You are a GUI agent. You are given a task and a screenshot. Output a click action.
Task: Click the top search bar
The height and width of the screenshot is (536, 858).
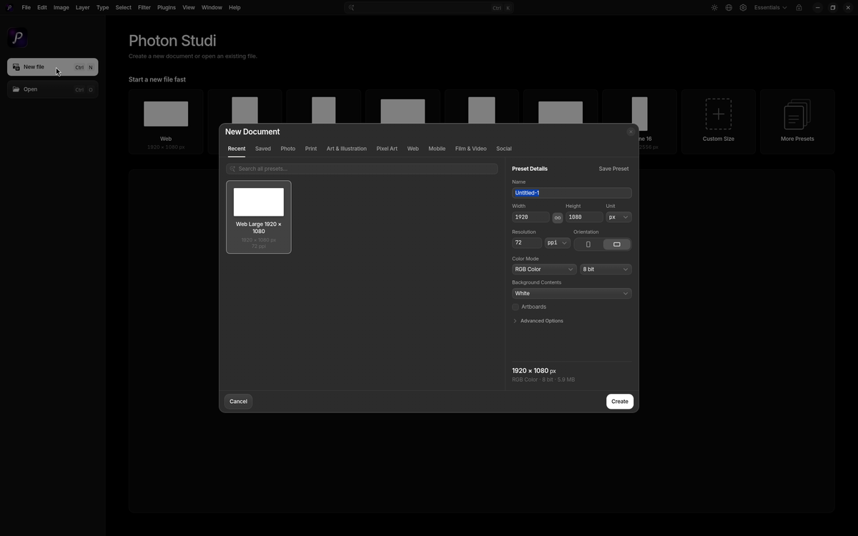coord(429,8)
